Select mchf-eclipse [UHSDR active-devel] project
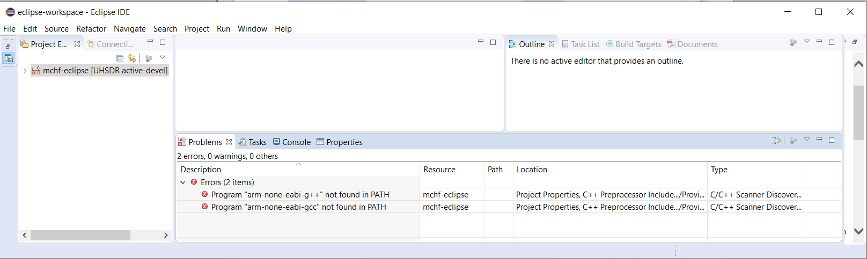Image resolution: width=867 pixels, height=259 pixels. [x=100, y=71]
